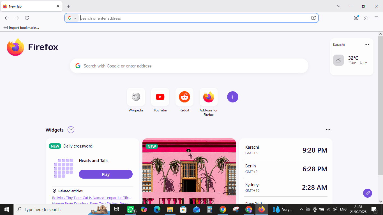This screenshot has height=215, width=383.
Task: Go back using the back arrow
Action: click(7, 18)
